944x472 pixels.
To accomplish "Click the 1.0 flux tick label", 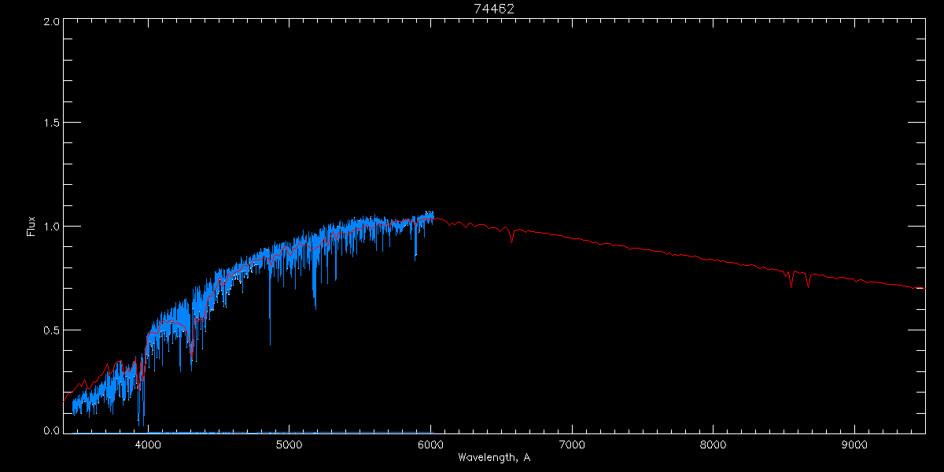I will click(51, 227).
